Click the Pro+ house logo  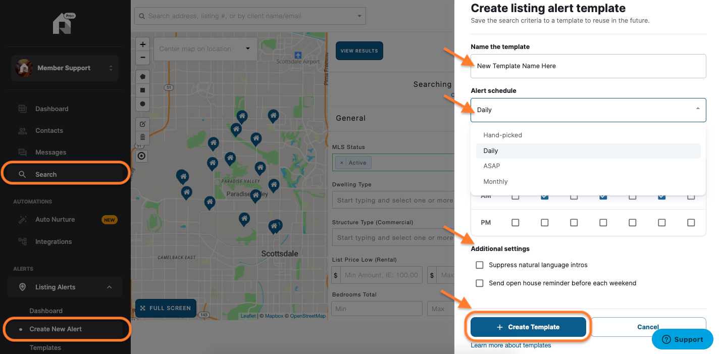(63, 24)
